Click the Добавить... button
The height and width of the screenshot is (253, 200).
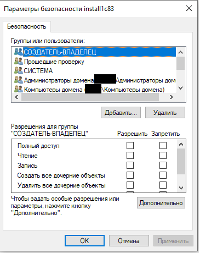point(121,113)
